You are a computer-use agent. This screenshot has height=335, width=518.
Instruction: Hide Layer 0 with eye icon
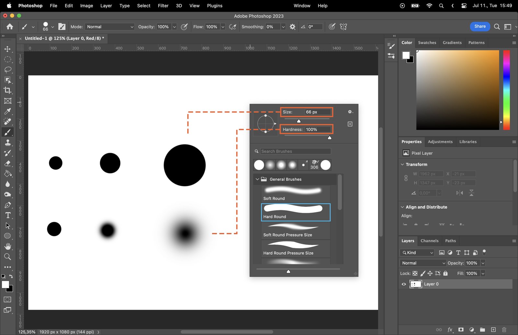tap(404, 284)
